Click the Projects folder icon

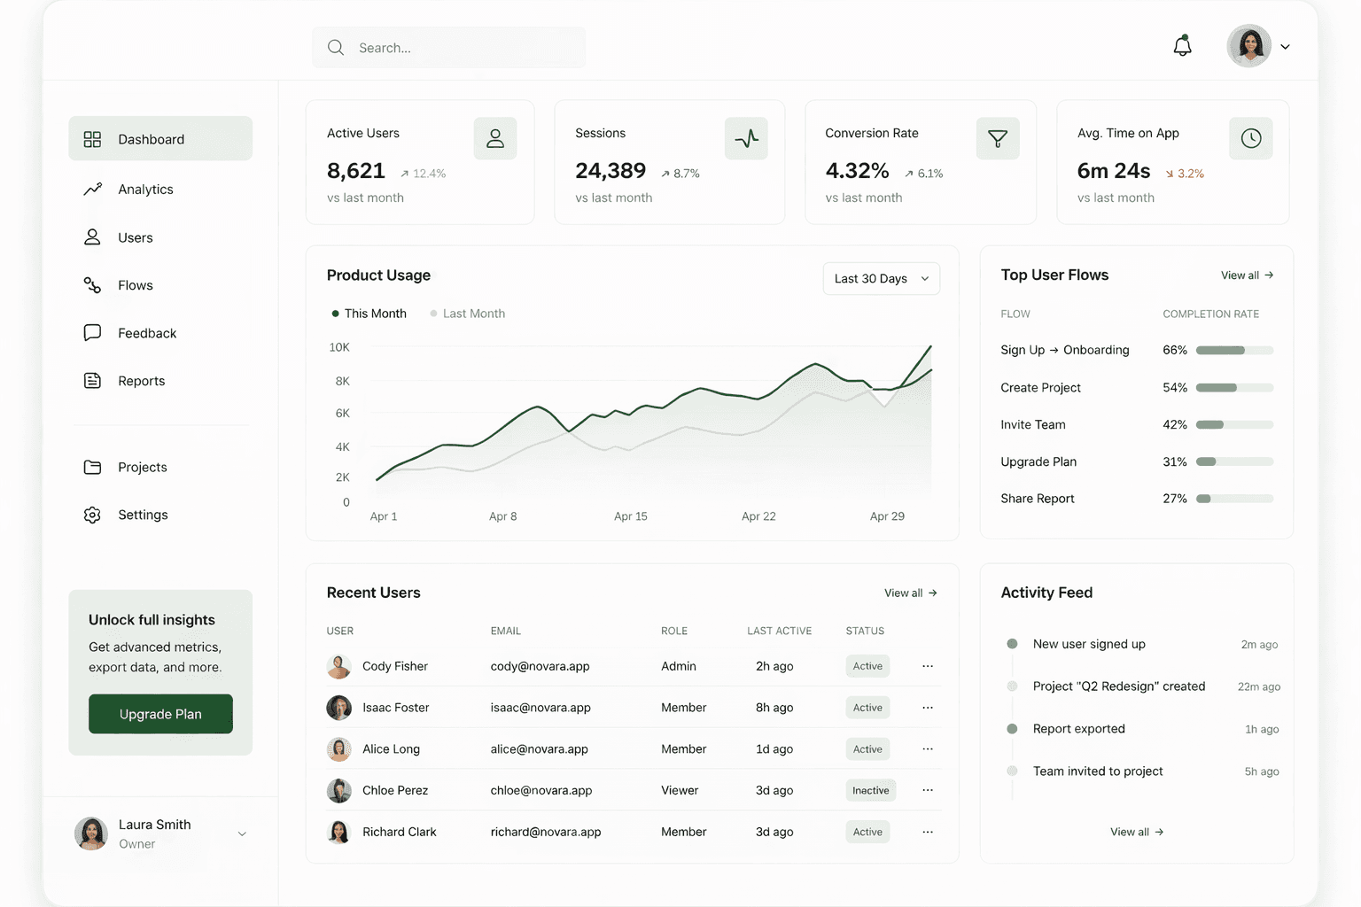[92, 467]
